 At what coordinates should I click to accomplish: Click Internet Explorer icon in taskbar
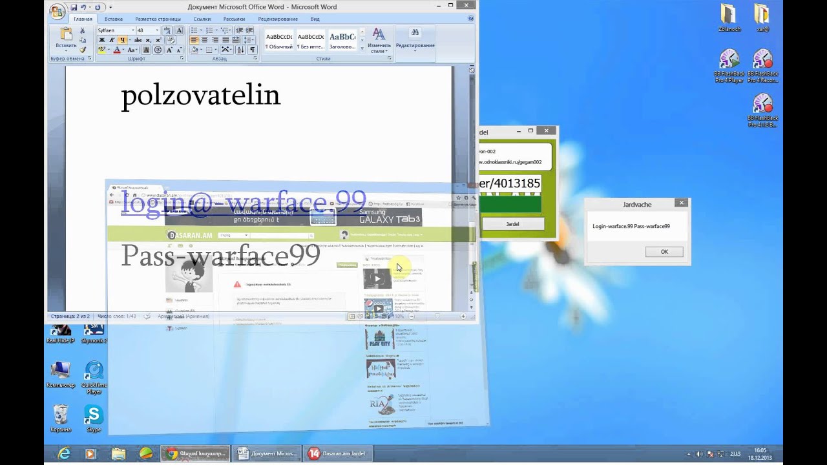[x=64, y=453]
